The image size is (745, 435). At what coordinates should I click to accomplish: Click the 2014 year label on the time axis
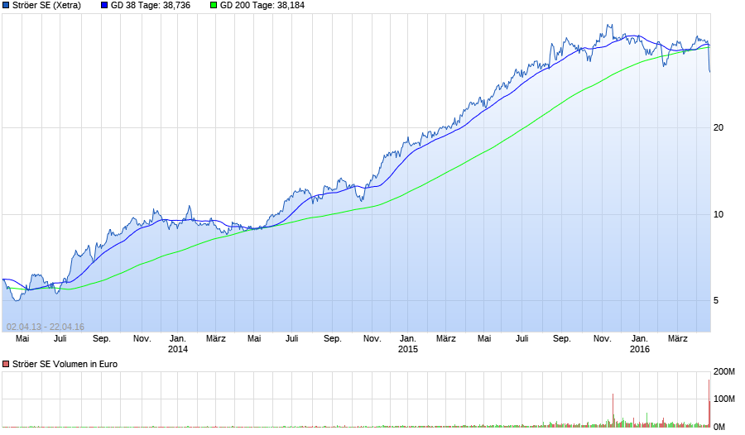tap(178, 349)
